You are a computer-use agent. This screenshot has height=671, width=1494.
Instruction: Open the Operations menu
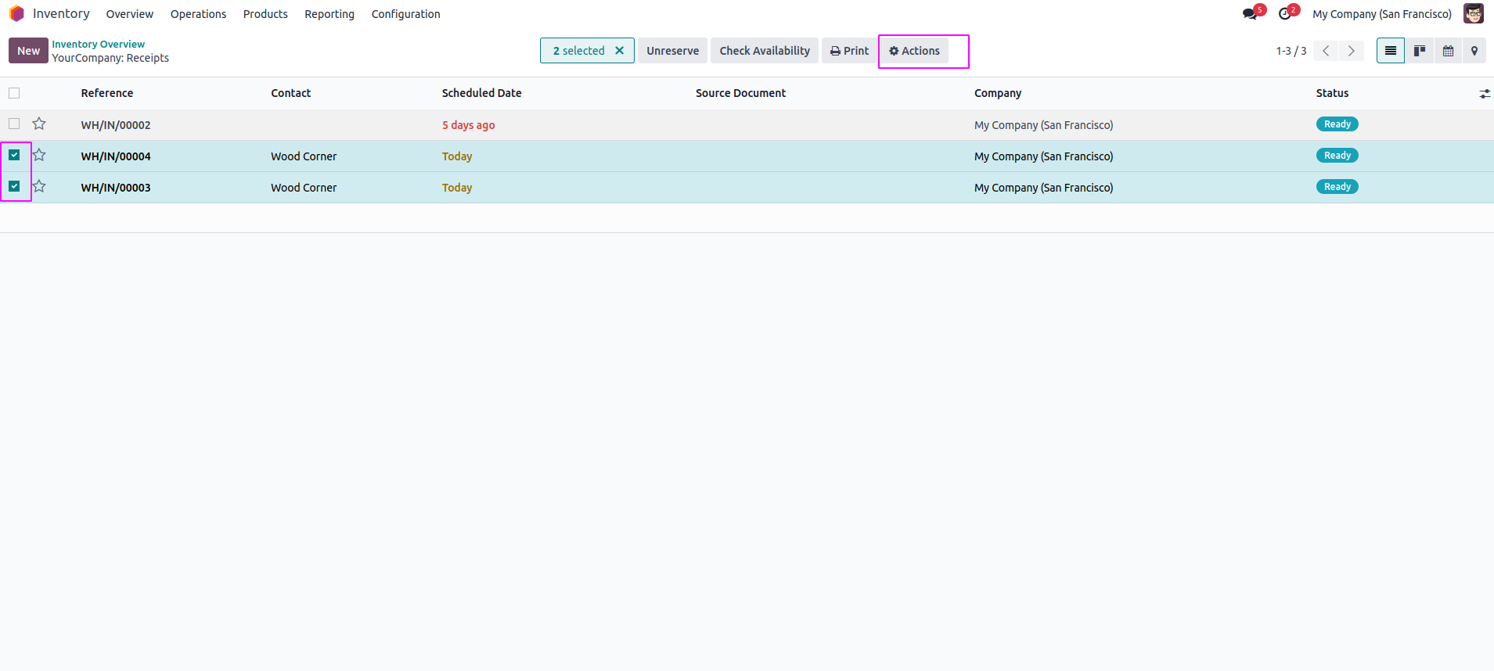click(198, 14)
